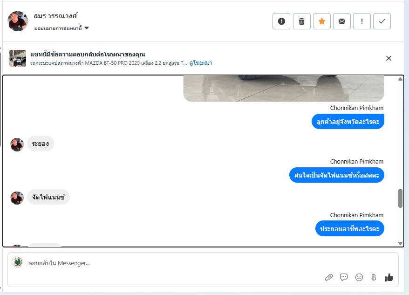Mark conversation unread with envelope icon
Viewport: 409px width, 295px height.
coord(342,21)
